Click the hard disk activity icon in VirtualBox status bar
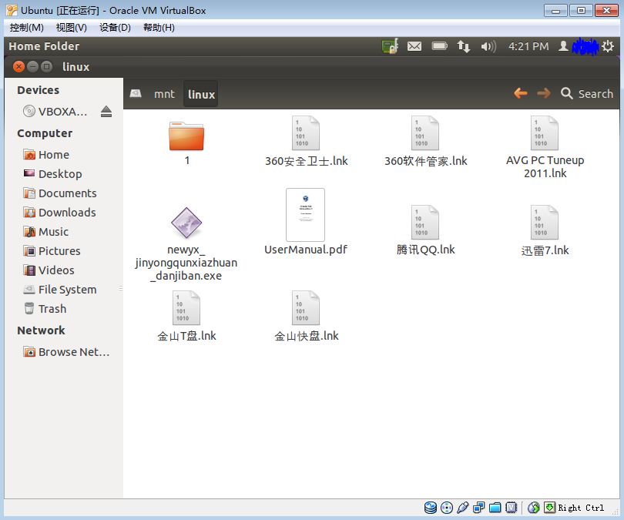 pos(431,507)
